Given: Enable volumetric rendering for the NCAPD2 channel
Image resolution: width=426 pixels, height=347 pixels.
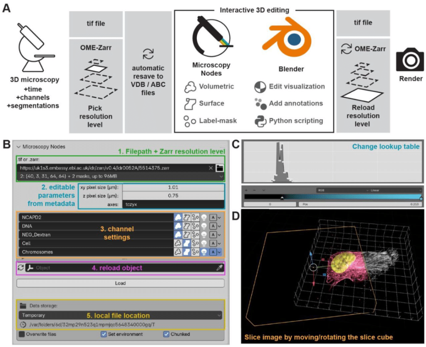Looking at the screenshot, I should (x=178, y=217).
